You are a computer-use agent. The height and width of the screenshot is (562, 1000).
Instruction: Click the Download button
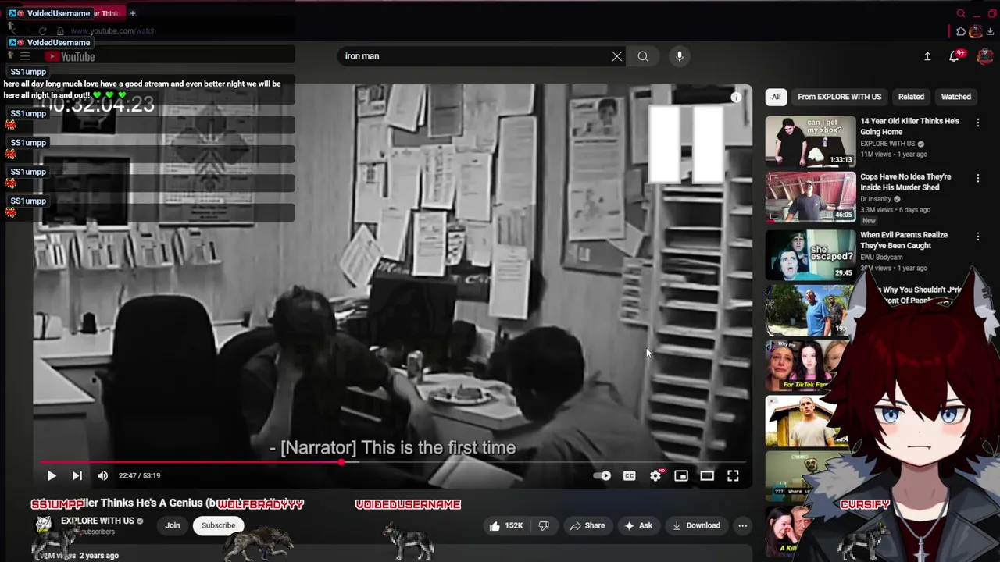[696, 525]
